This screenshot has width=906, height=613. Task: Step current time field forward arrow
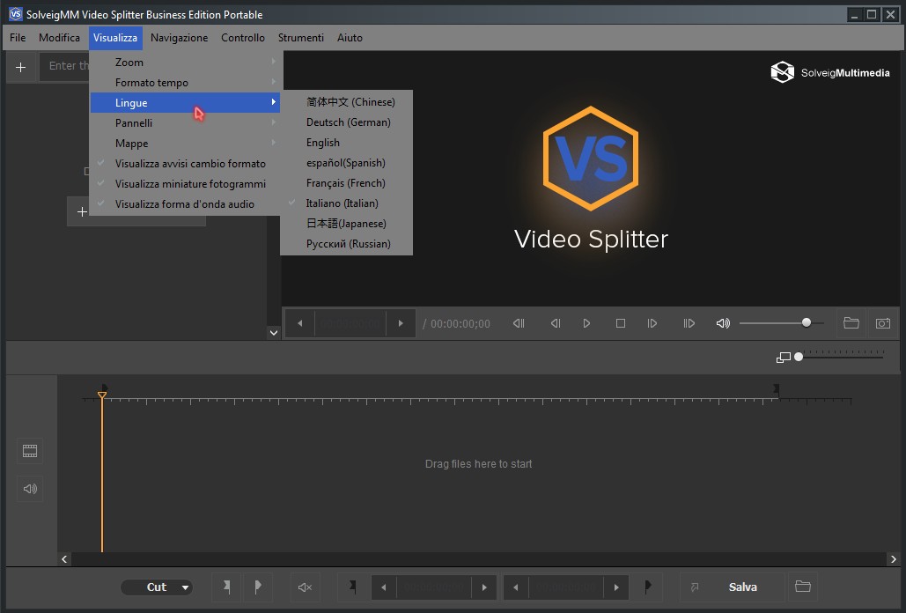click(401, 323)
